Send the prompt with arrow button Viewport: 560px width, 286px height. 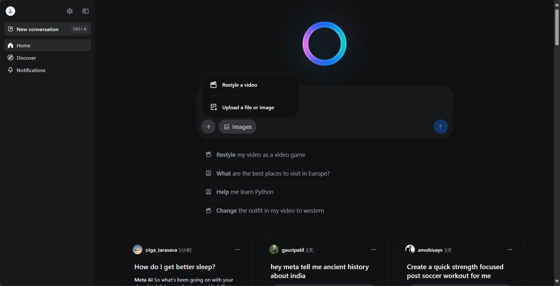(x=441, y=127)
